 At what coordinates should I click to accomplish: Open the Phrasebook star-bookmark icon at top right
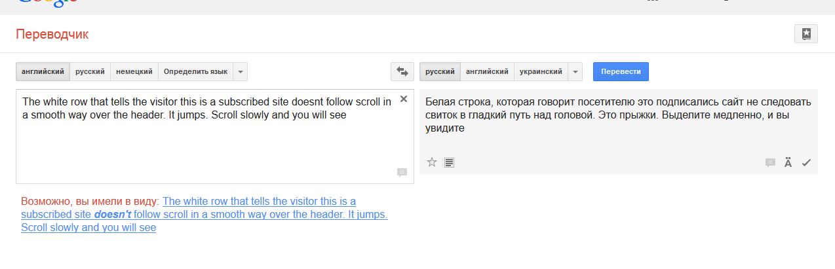tap(806, 34)
